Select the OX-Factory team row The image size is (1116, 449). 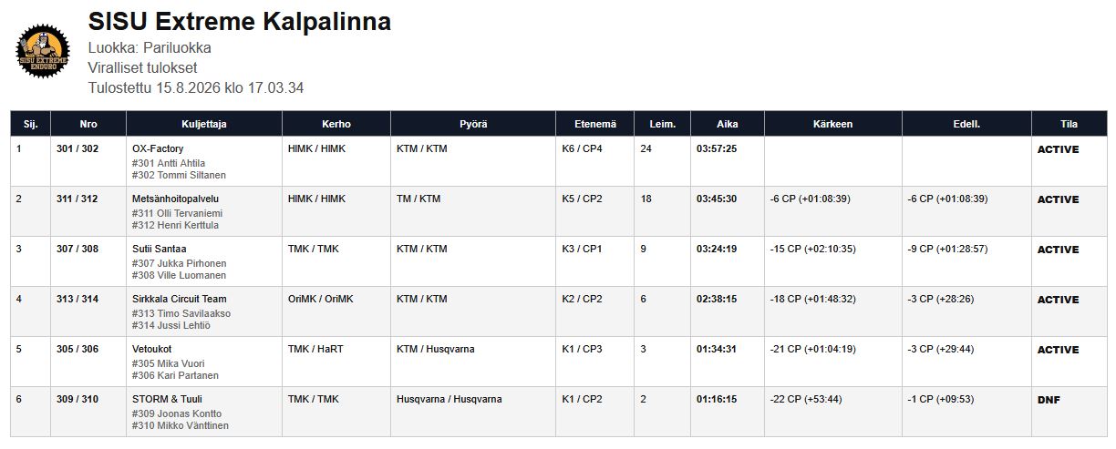559,161
